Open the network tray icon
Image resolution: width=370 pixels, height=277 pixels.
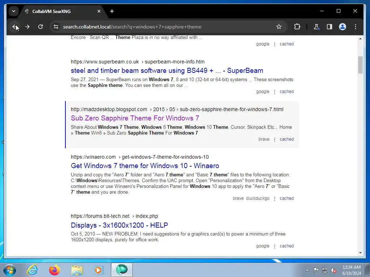click(325, 270)
